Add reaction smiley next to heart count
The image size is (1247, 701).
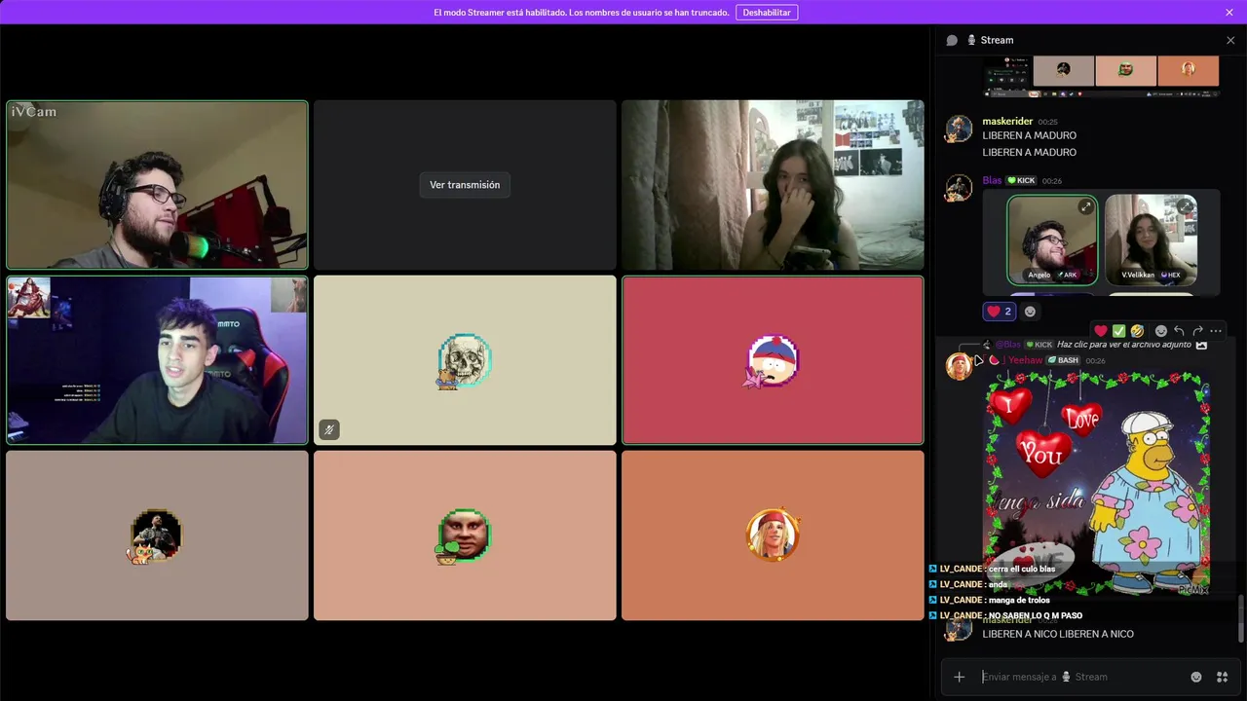(x=1030, y=312)
